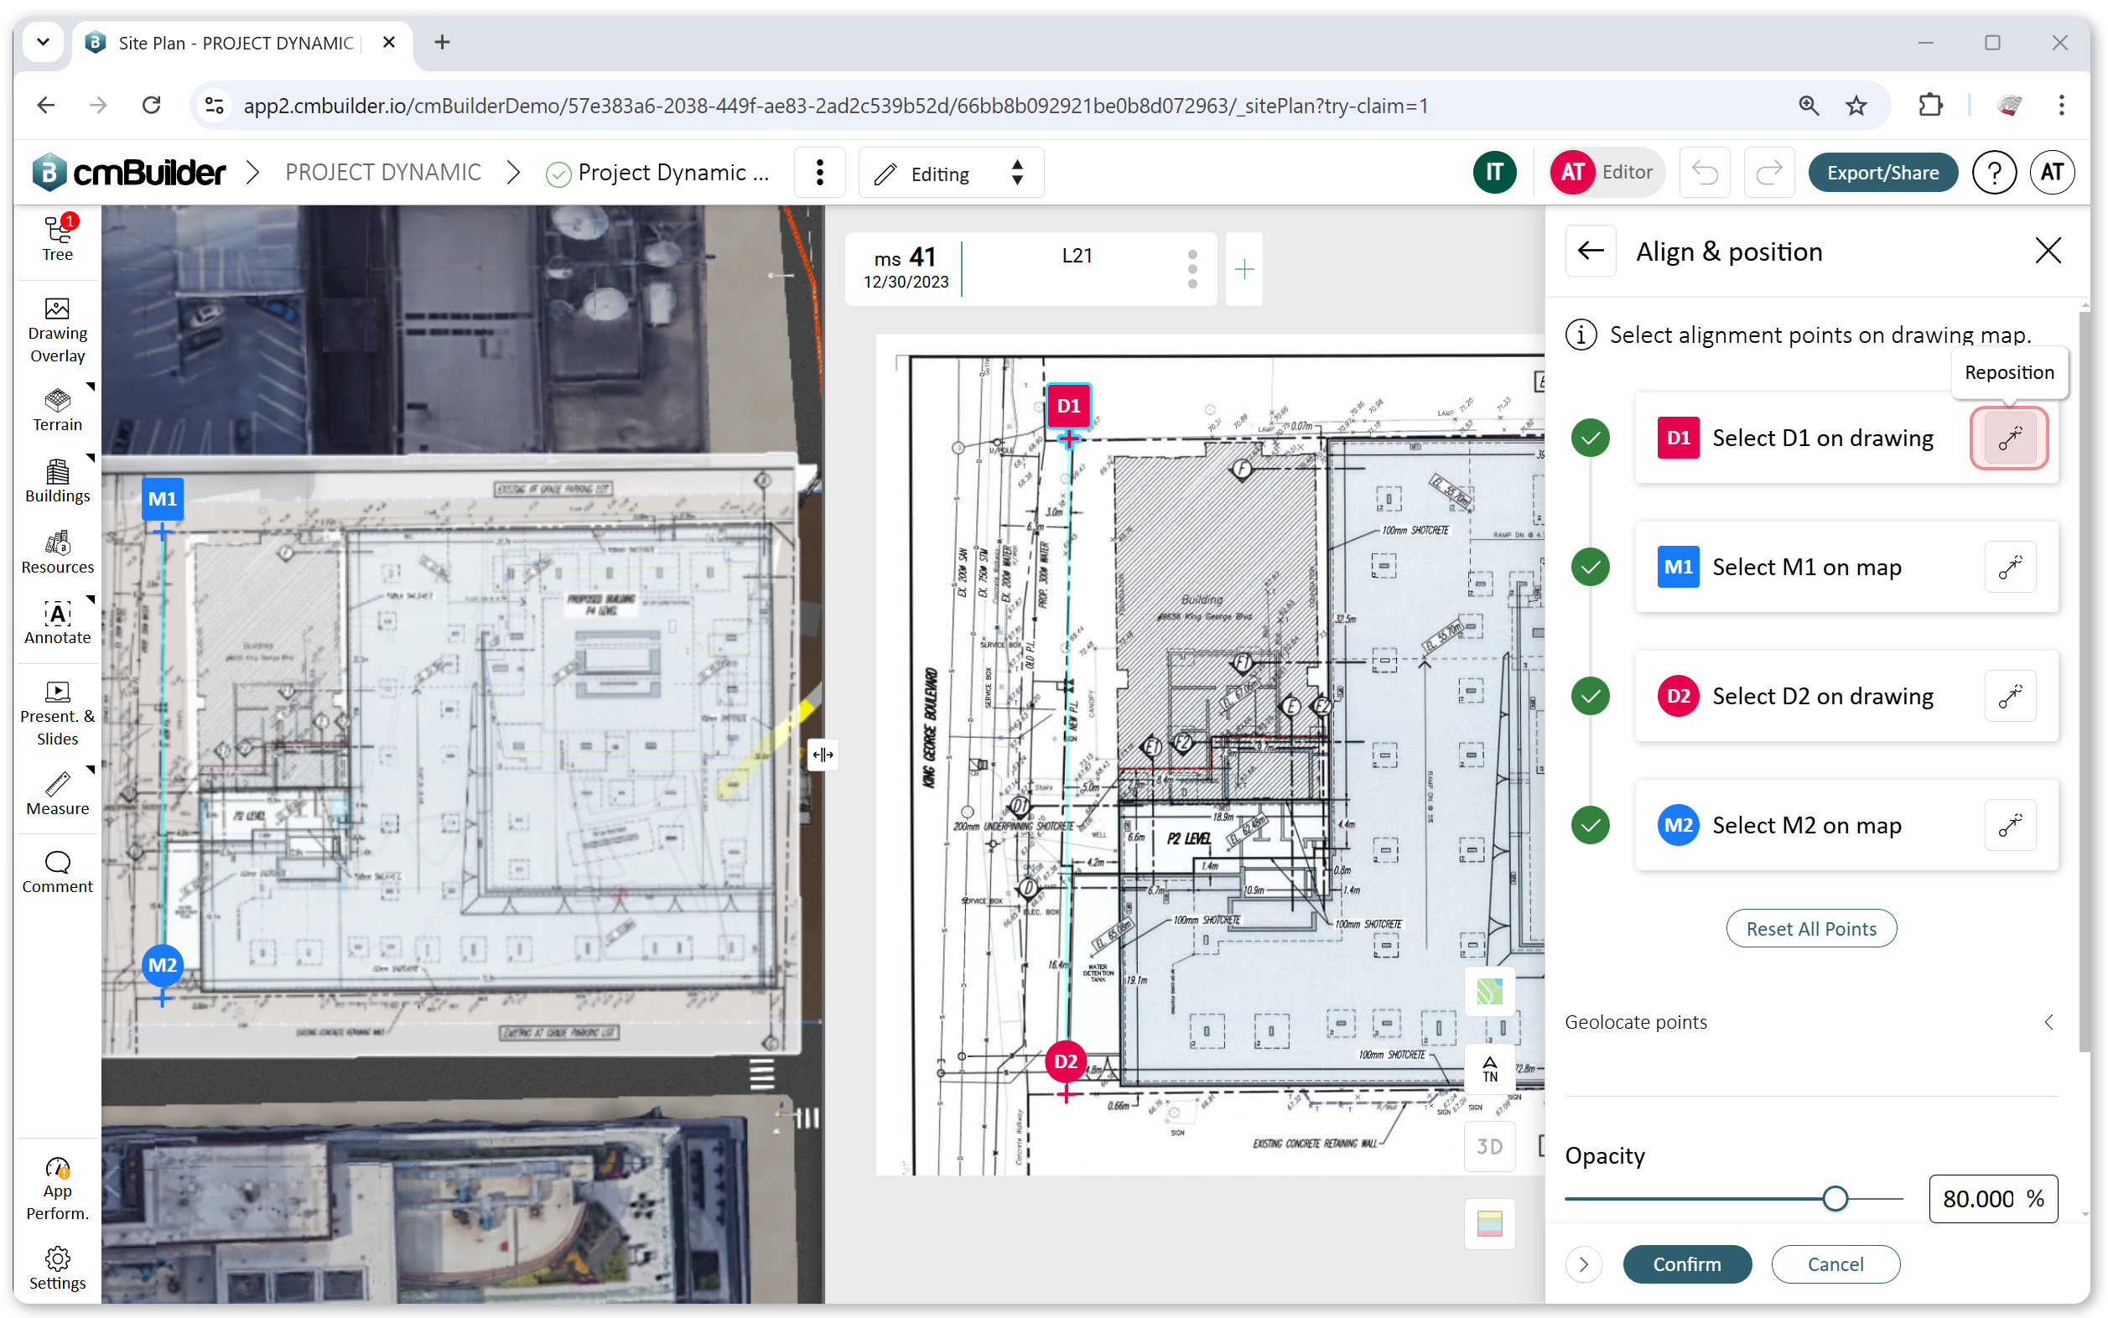The image size is (2108, 1318).
Task: Open the AT account avatar menu
Action: click(2051, 173)
